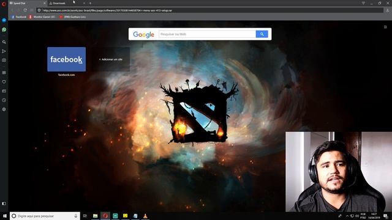Show hidden system tray icons
392x220 pixels.
pyautogui.click(x=347, y=216)
